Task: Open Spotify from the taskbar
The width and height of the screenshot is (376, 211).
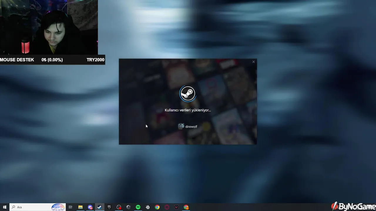Action: point(138,207)
